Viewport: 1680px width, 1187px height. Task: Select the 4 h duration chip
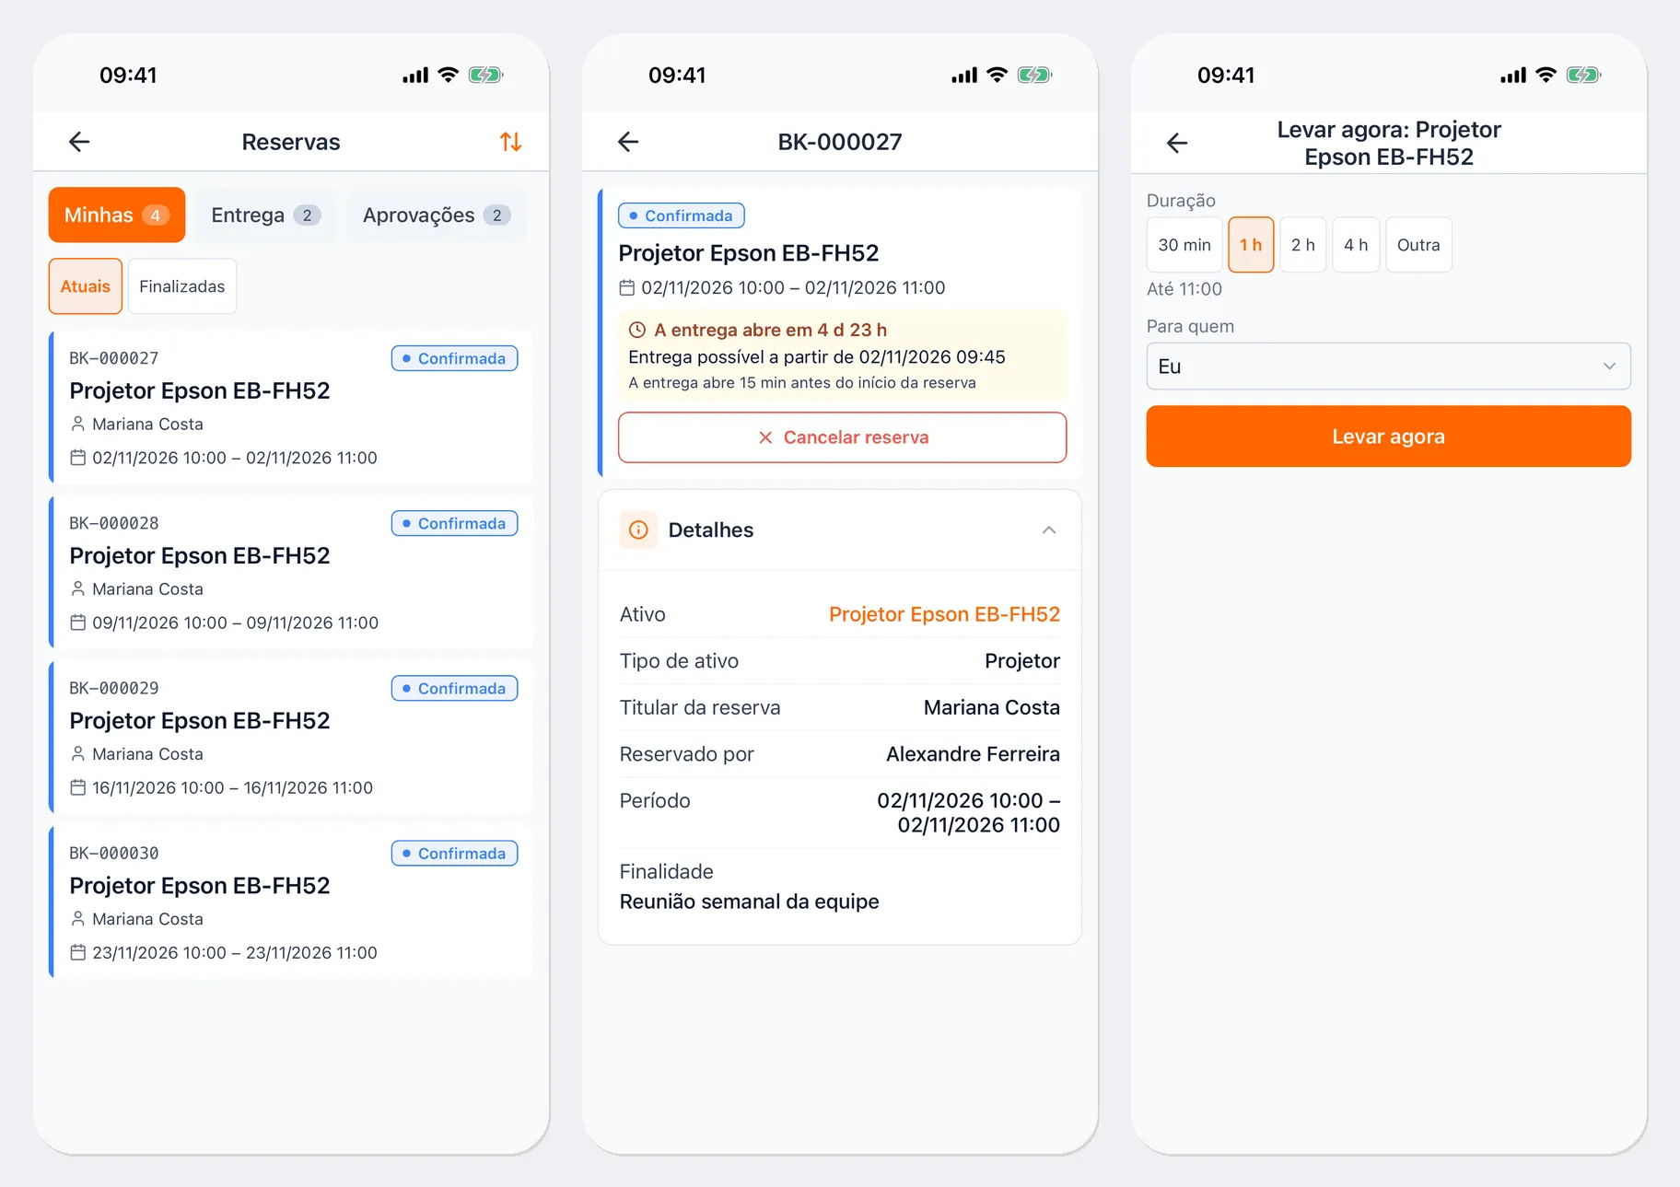coord(1355,245)
